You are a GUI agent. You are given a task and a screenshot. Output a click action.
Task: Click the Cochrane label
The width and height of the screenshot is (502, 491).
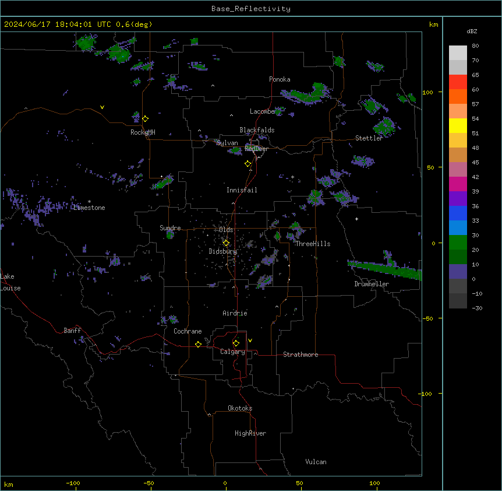[x=188, y=331]
